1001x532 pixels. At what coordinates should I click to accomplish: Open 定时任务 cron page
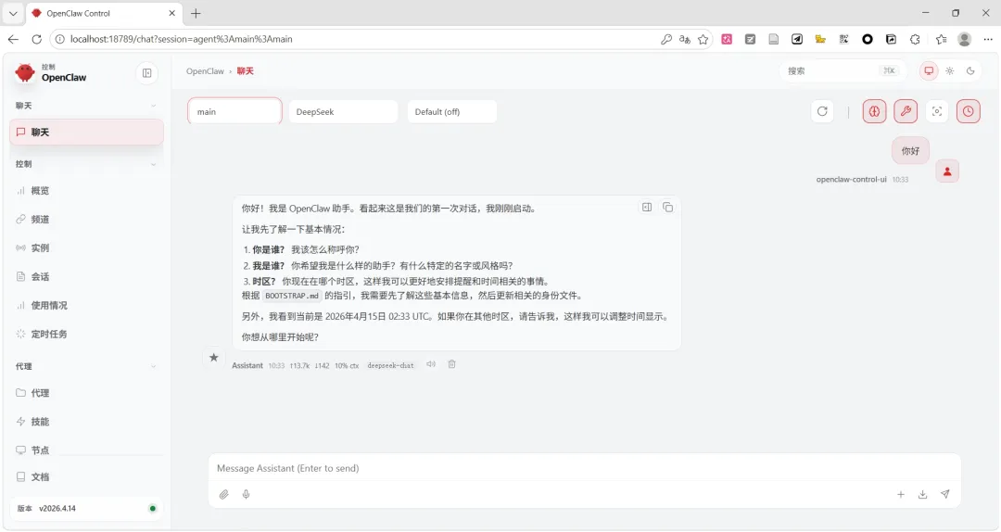coord(87,334)
